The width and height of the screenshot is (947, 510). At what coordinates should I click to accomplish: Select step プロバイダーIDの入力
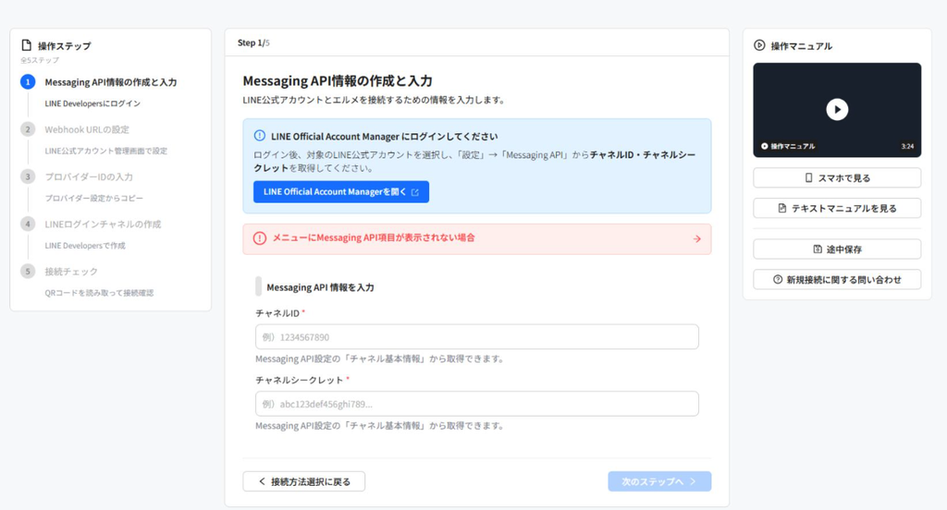click(x=89, y=176)
